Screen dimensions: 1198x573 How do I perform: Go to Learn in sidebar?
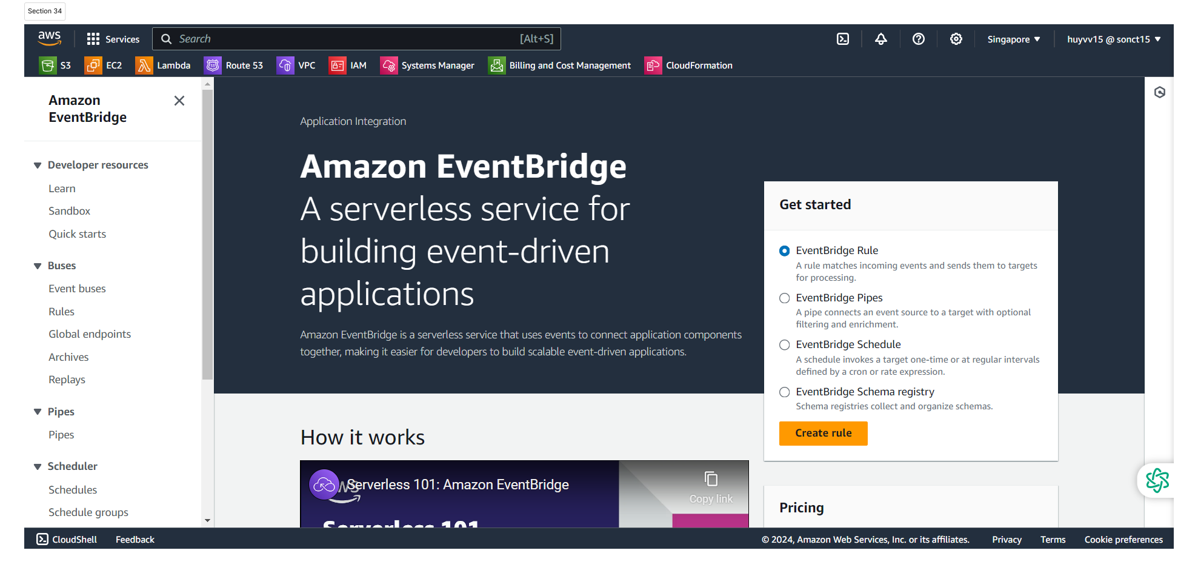[62, 189]
